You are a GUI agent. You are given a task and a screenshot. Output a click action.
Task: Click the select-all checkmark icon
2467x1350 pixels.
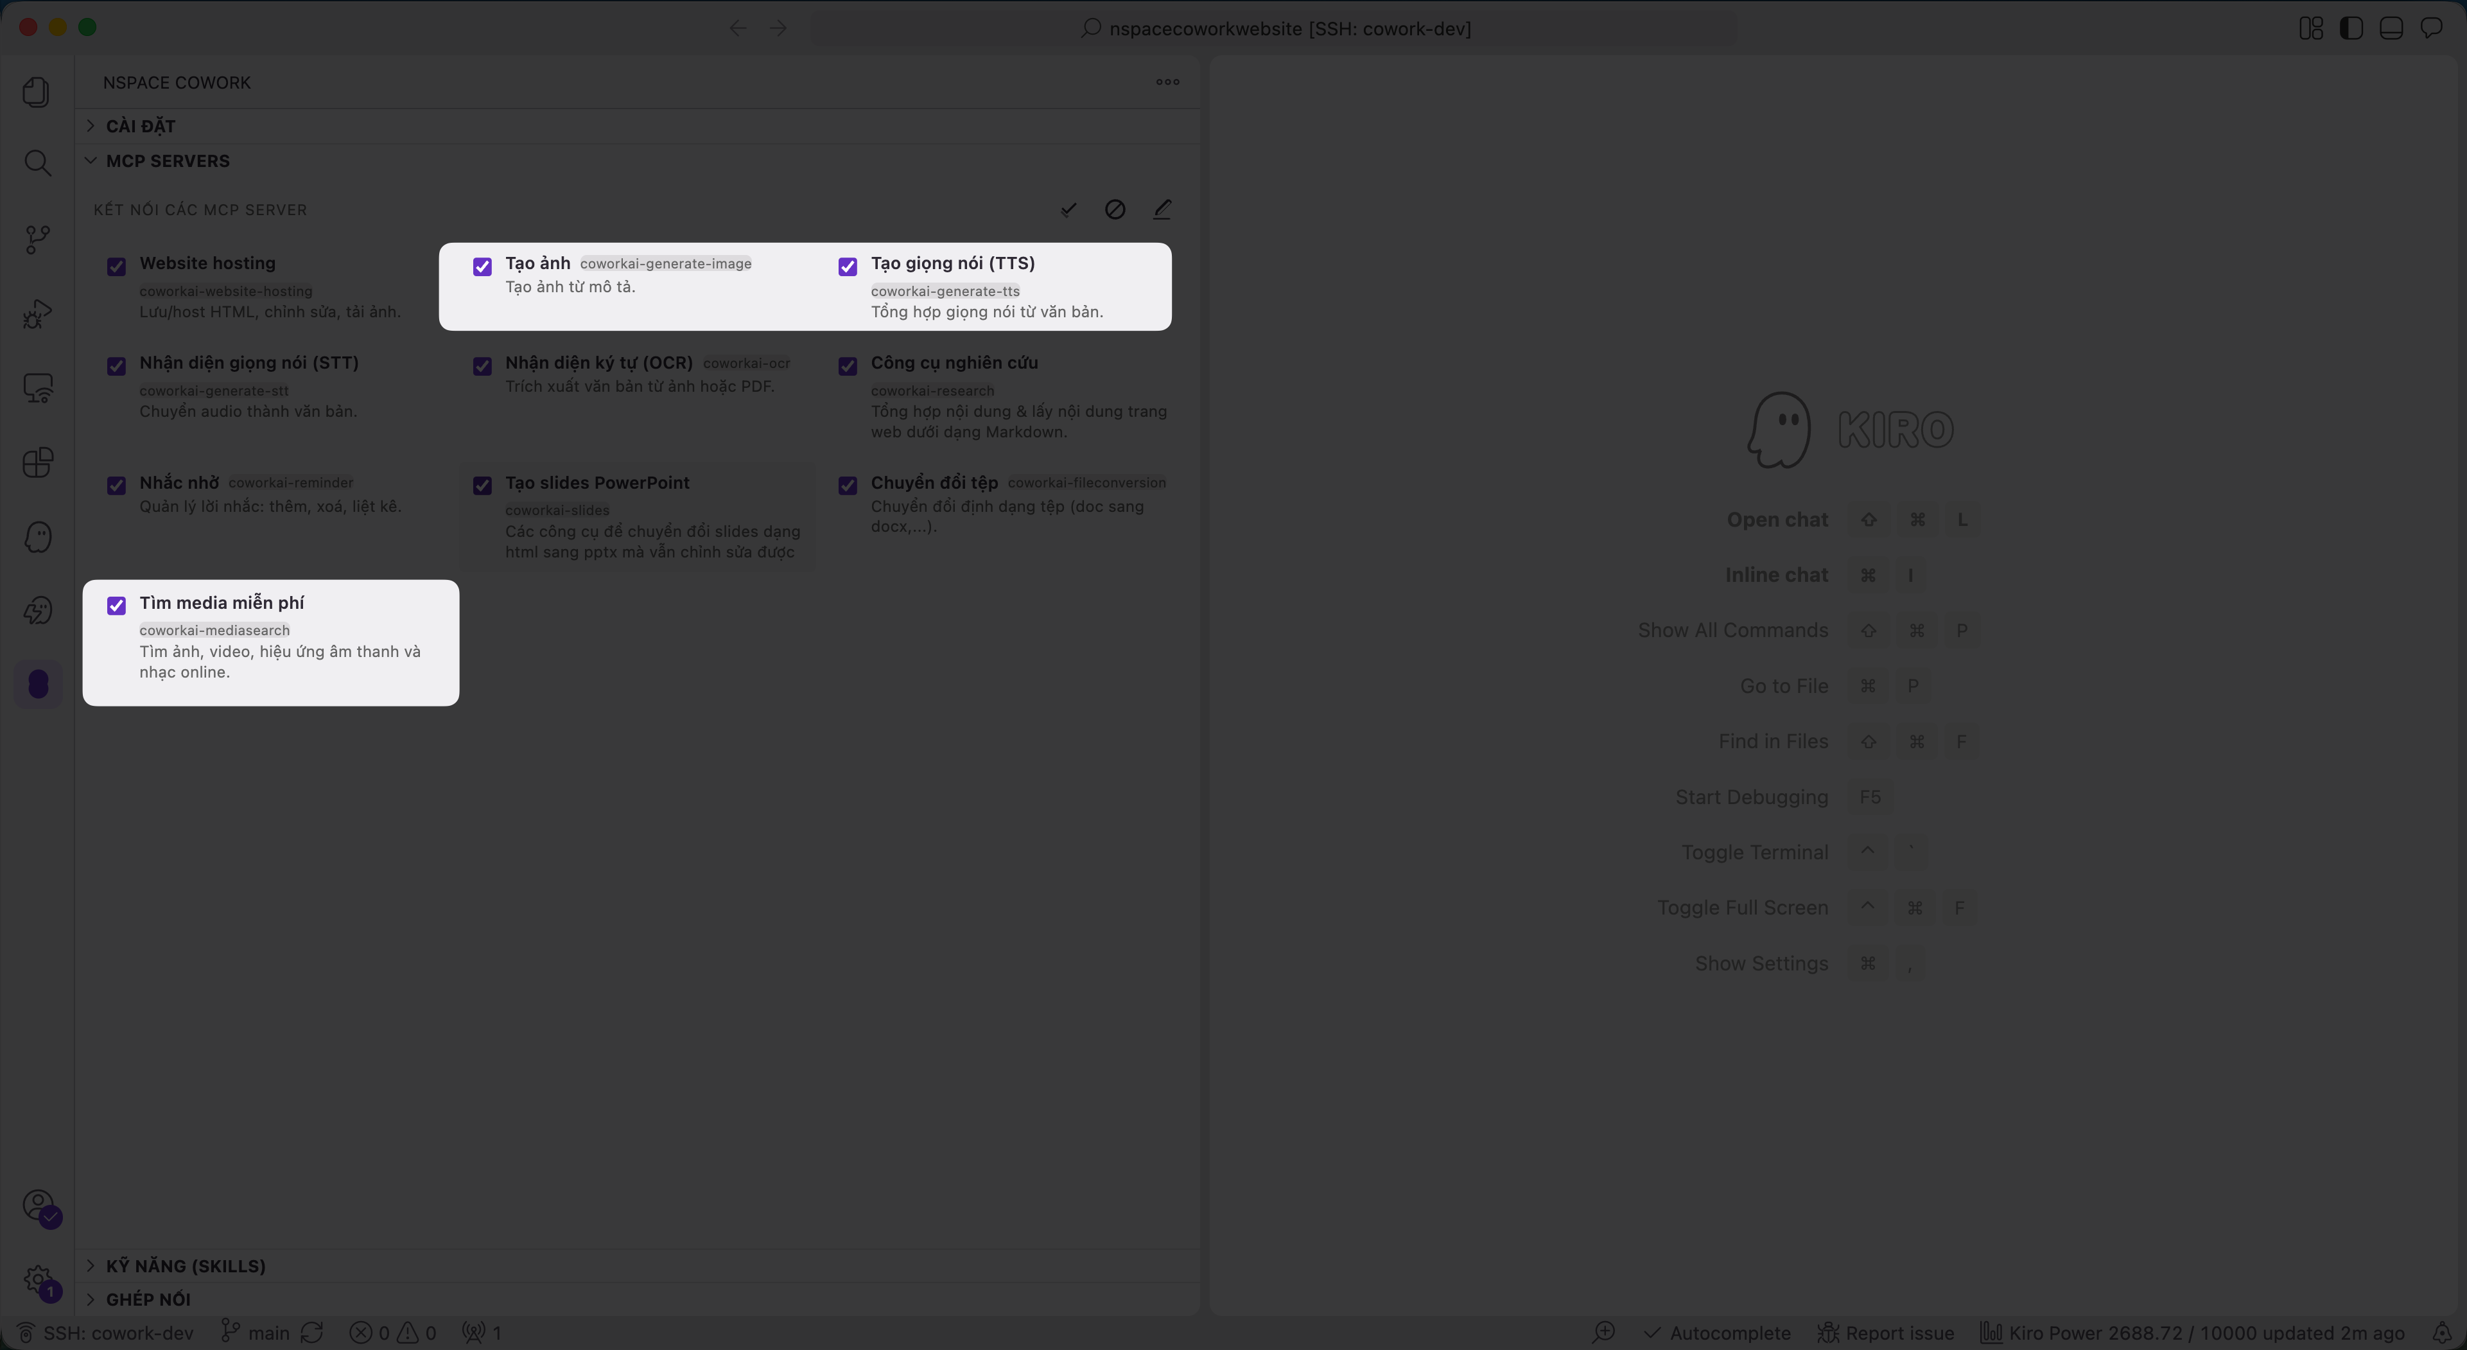[x=1068, y=209]
